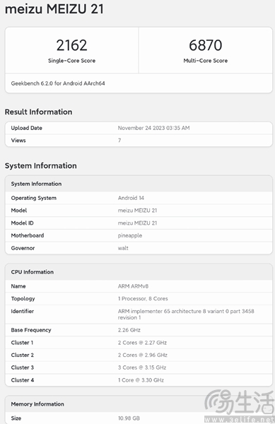Click the 'Cluster 4' row label
This screenshot has width=275, height=424.
coord(23,380)
